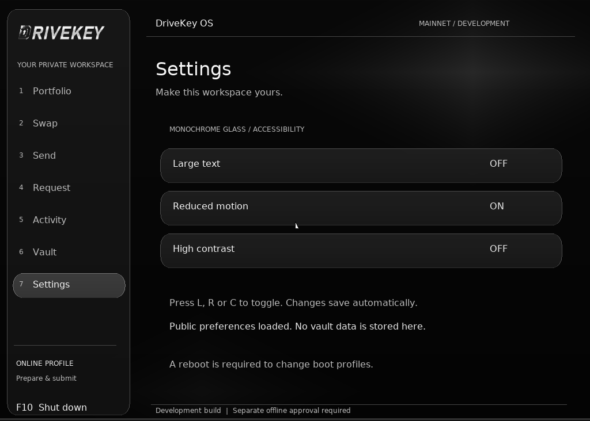Click 'Separate offline approval required' footer text

coord(292,411)
